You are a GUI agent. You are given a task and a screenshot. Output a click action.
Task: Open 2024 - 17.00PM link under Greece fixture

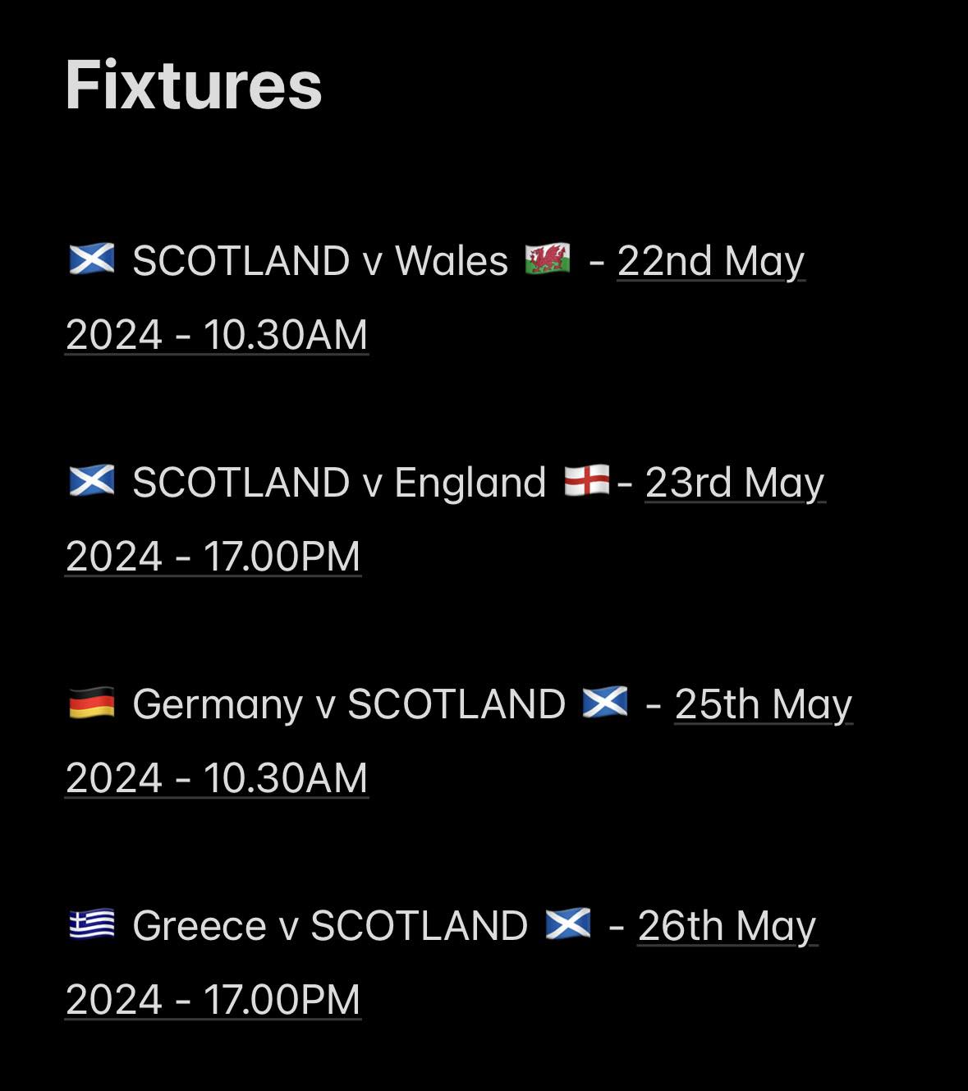(x=213, y=1000)
